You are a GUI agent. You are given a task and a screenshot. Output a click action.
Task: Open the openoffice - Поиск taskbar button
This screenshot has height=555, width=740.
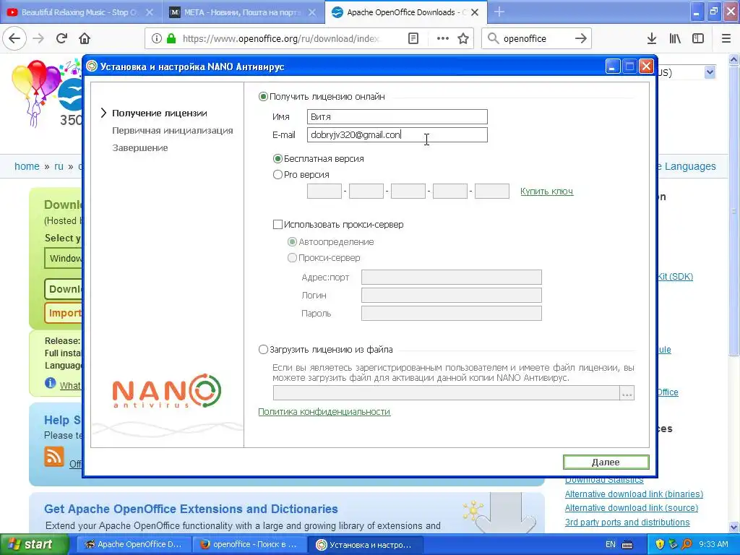pos(249,544)
